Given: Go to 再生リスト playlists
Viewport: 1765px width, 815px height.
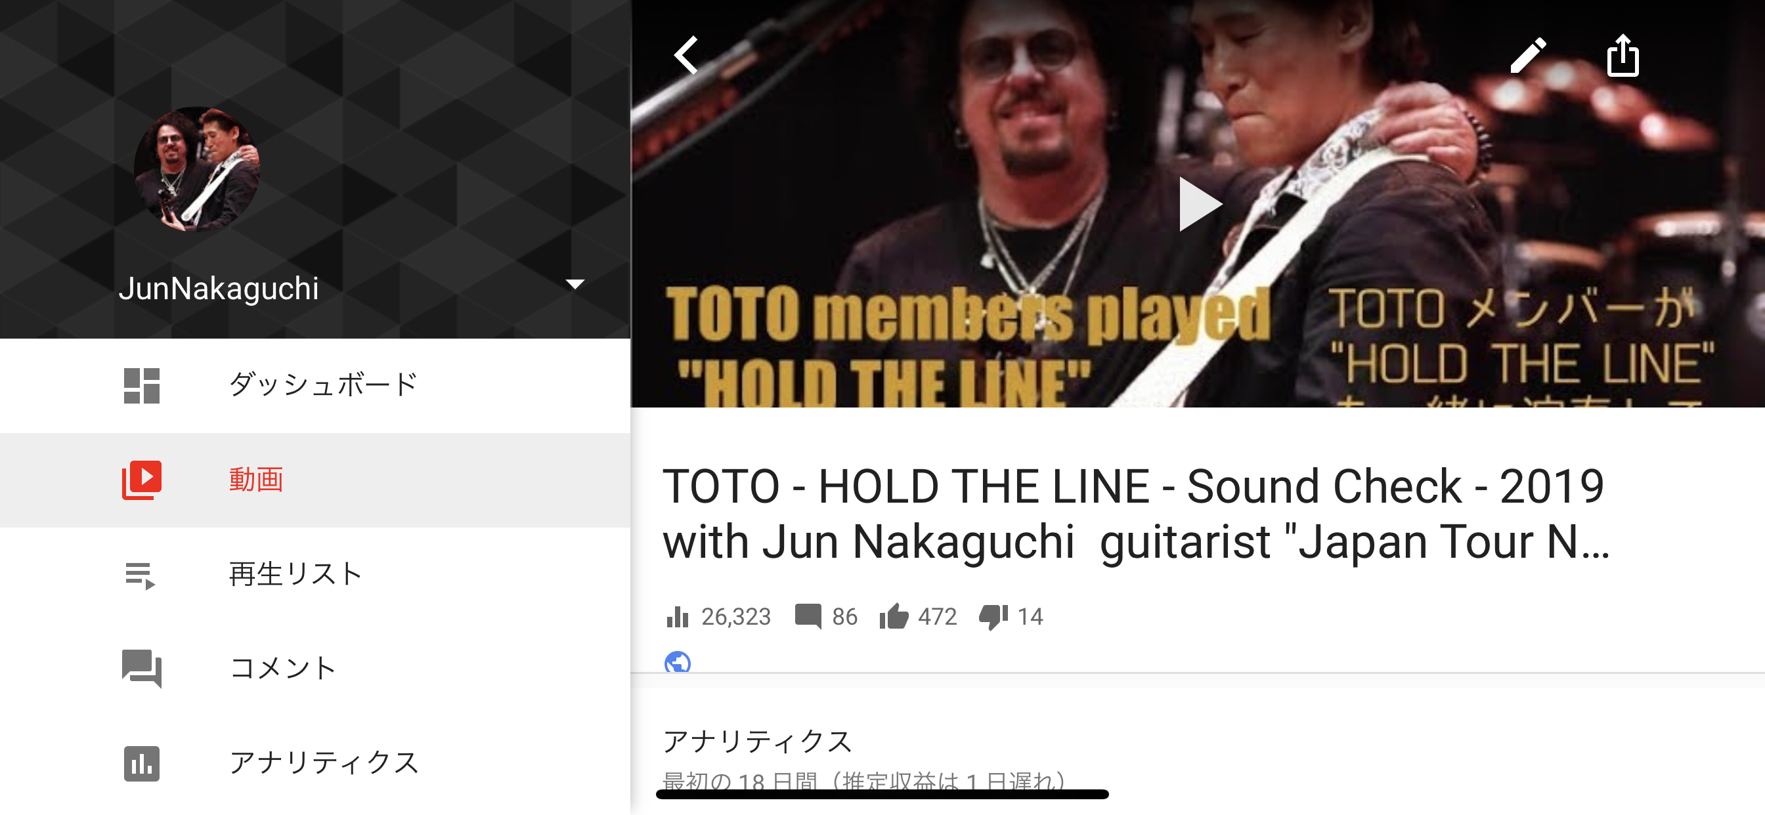Looking at the screenshot, I should click(x=295, y=574).
